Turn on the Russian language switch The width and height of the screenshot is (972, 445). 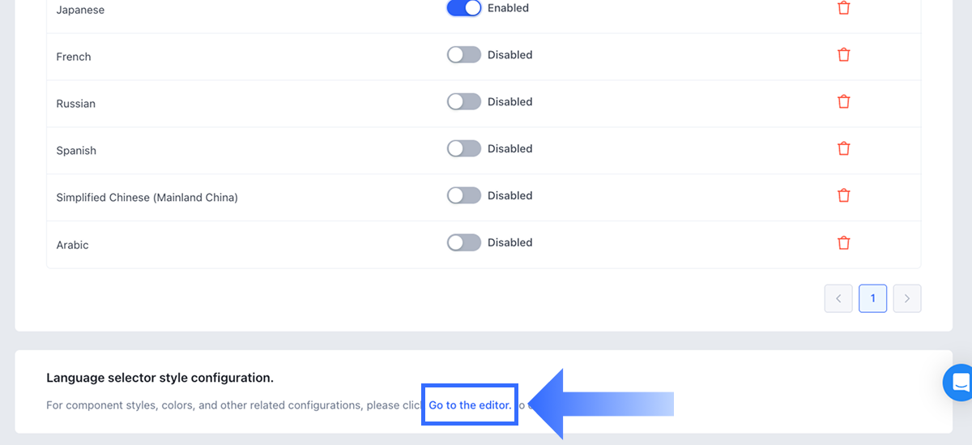464,102
